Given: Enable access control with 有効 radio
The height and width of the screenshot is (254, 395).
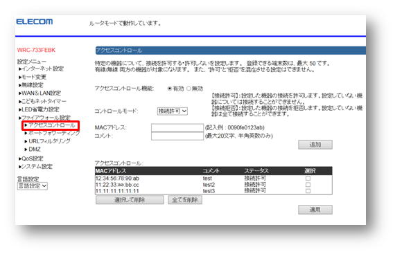Looking at the screenshot, I should (170, 89).
